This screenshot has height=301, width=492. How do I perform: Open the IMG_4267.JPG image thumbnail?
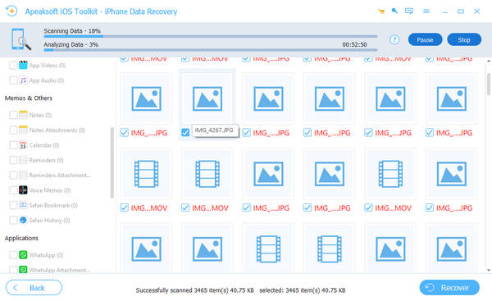pyautogui.click(x=207, y=98)
